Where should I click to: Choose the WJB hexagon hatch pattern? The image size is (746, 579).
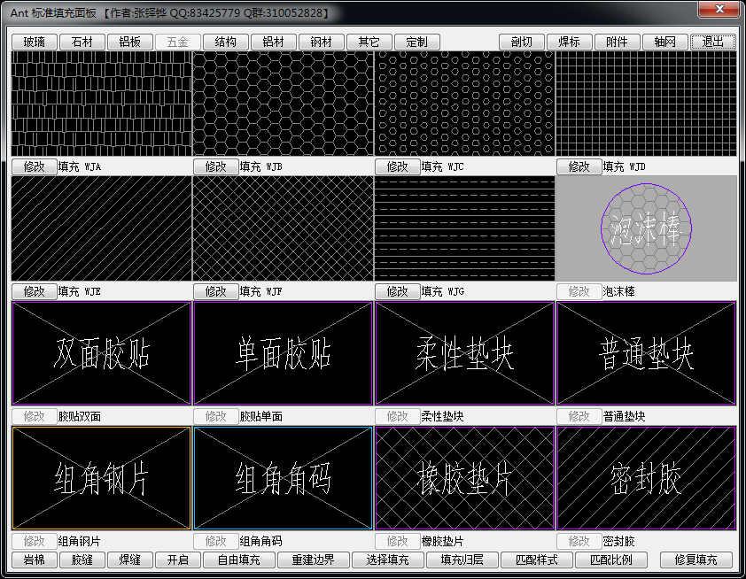tap(283, 104)
